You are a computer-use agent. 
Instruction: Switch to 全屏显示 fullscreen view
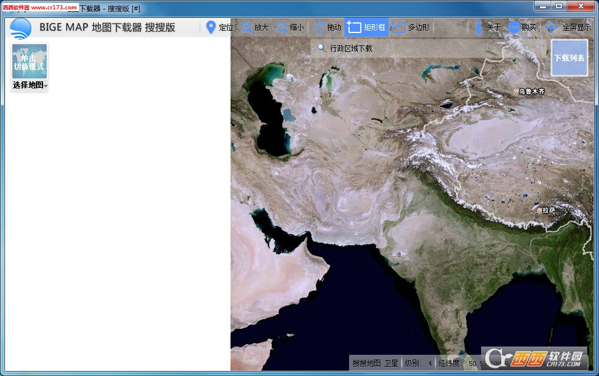pyautogui.click(x=568, y=28)
